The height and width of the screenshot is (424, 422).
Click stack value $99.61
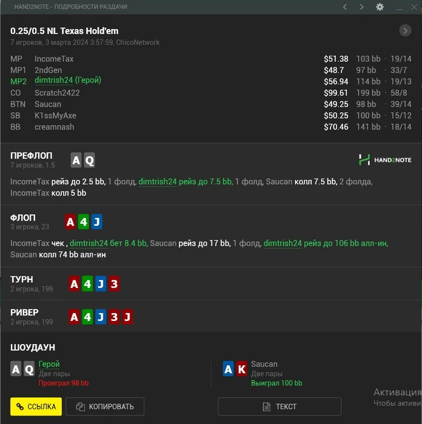point(336,93)
